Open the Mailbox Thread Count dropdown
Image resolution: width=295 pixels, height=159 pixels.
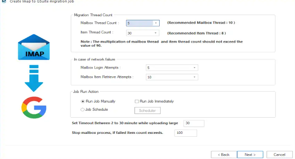tap(143, 23)
